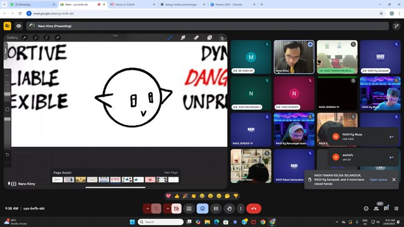
Task: Expand video settings arrow beside camera
Action: (167, 209)
